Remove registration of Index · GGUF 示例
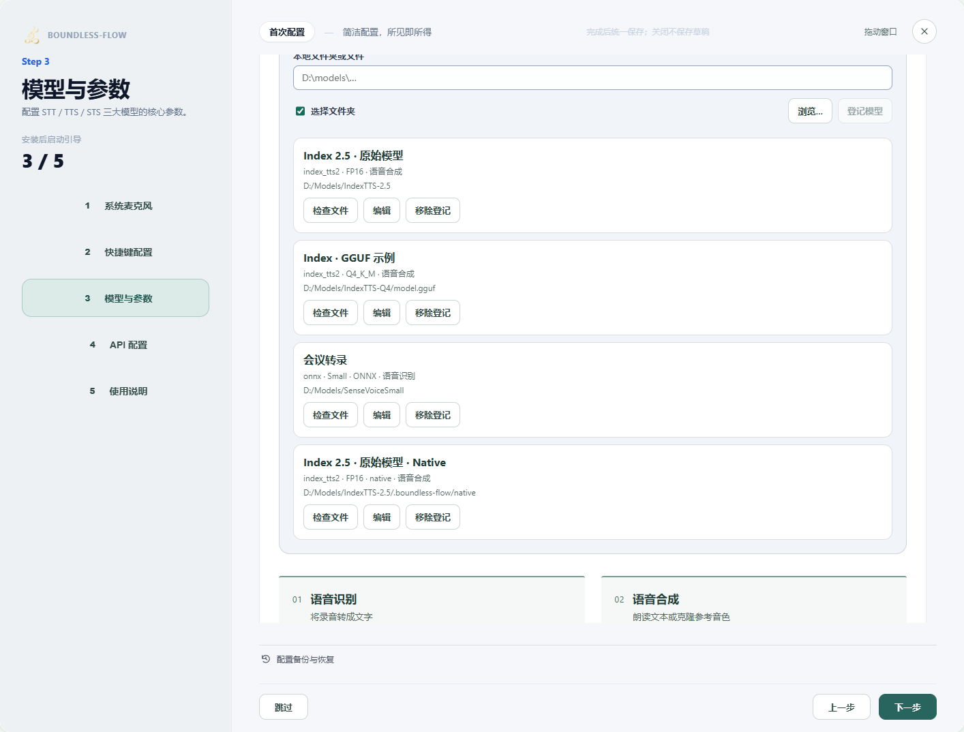This screenshot has height=732, width=964. pos(433,313)
